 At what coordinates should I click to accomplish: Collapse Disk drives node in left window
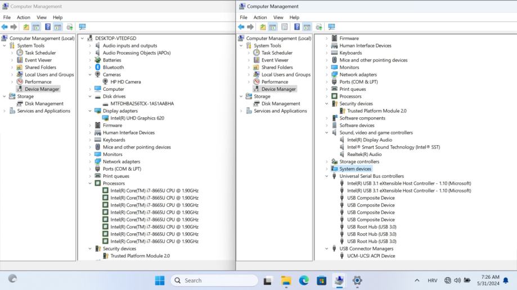[90, 96]
